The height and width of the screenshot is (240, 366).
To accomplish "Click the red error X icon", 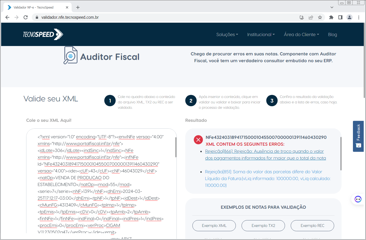I will coord(198,139).
